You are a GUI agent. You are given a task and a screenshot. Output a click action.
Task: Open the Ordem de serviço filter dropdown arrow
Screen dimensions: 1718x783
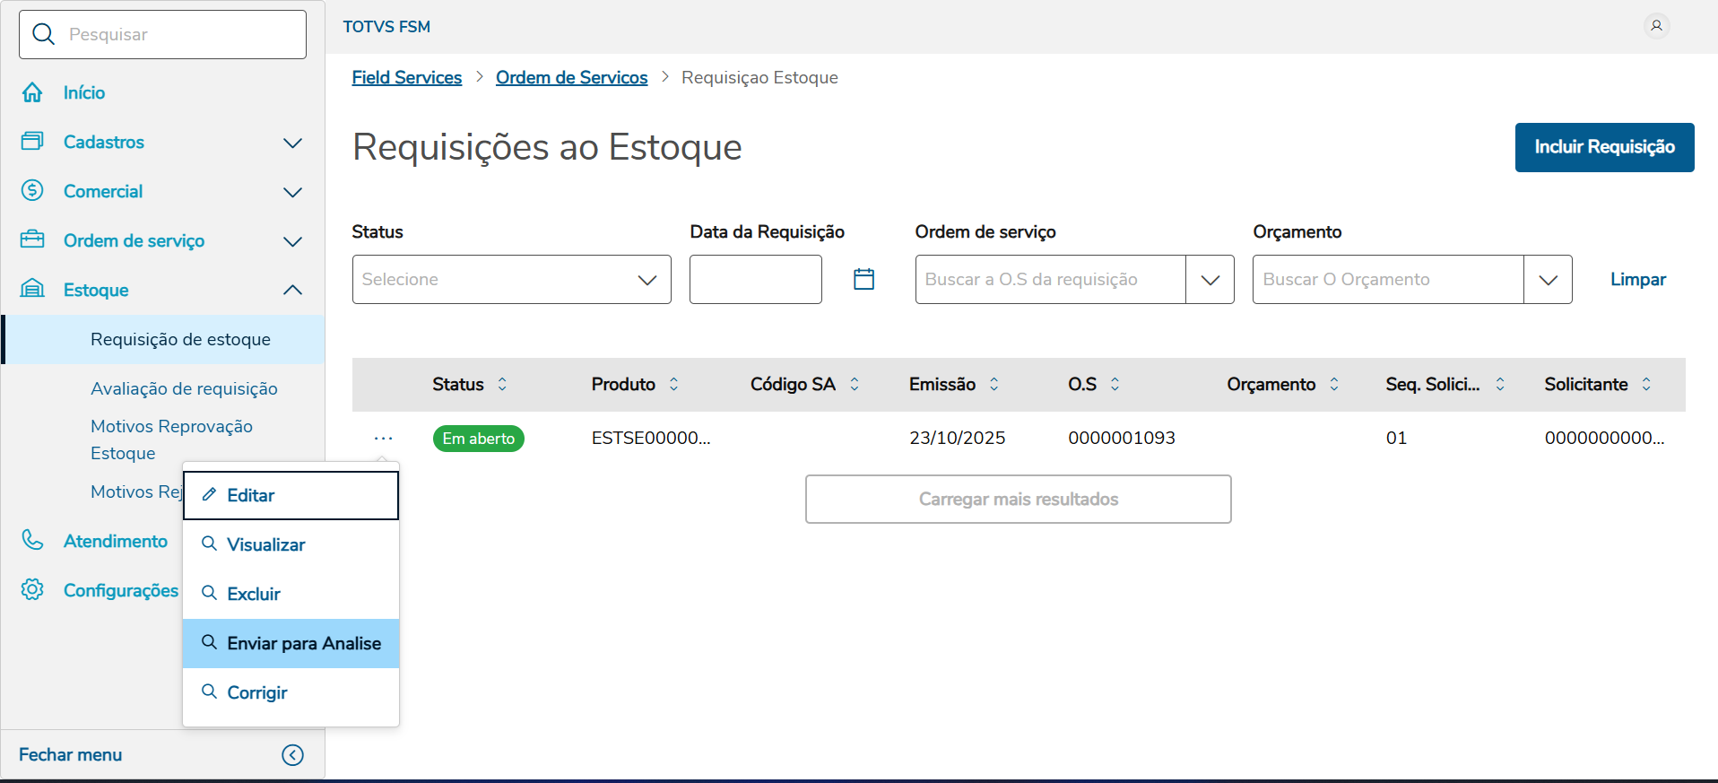(1210, 279)
